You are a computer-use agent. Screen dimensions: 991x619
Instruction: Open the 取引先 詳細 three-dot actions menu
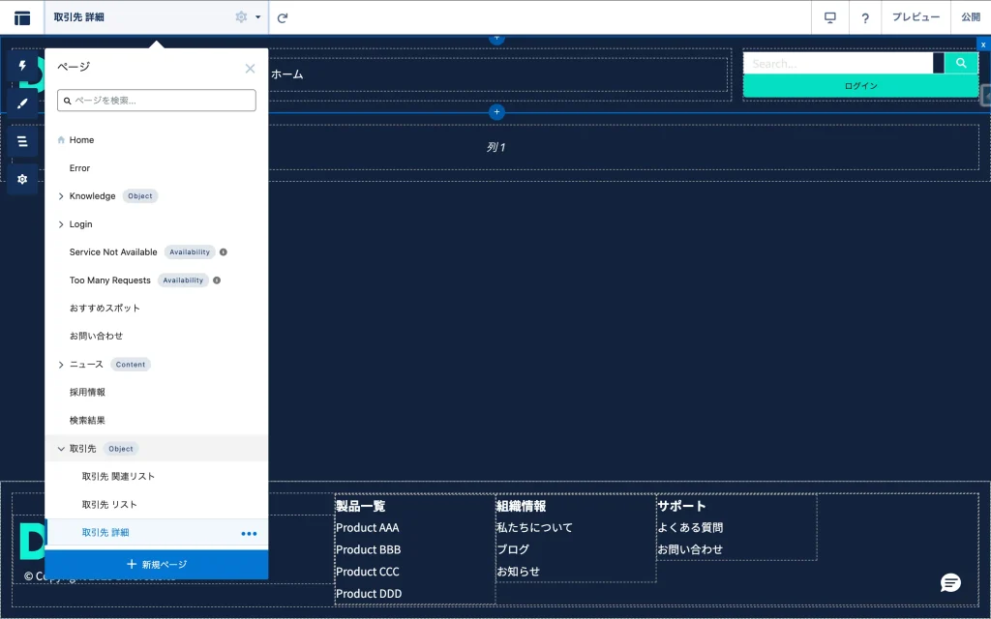249,533
